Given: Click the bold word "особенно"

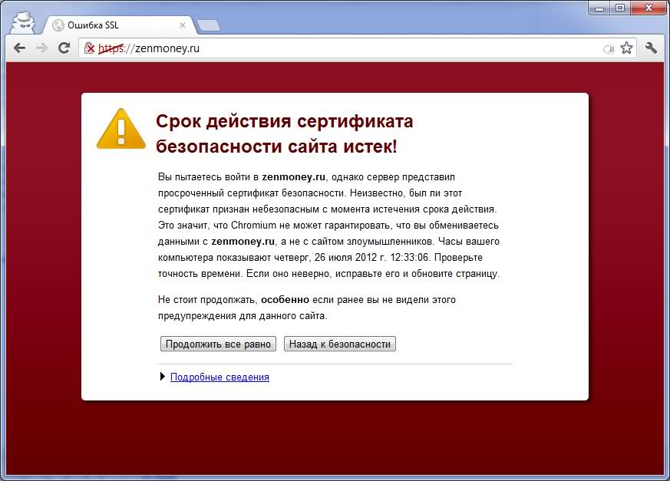Looking at the screenshot, I should point(285,300).
